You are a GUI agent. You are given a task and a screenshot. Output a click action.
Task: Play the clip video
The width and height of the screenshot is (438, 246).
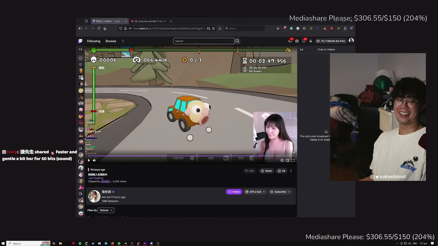[x=89, y=160]
